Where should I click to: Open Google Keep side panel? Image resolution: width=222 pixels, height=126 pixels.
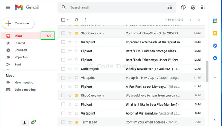click(x=215, y=33)
